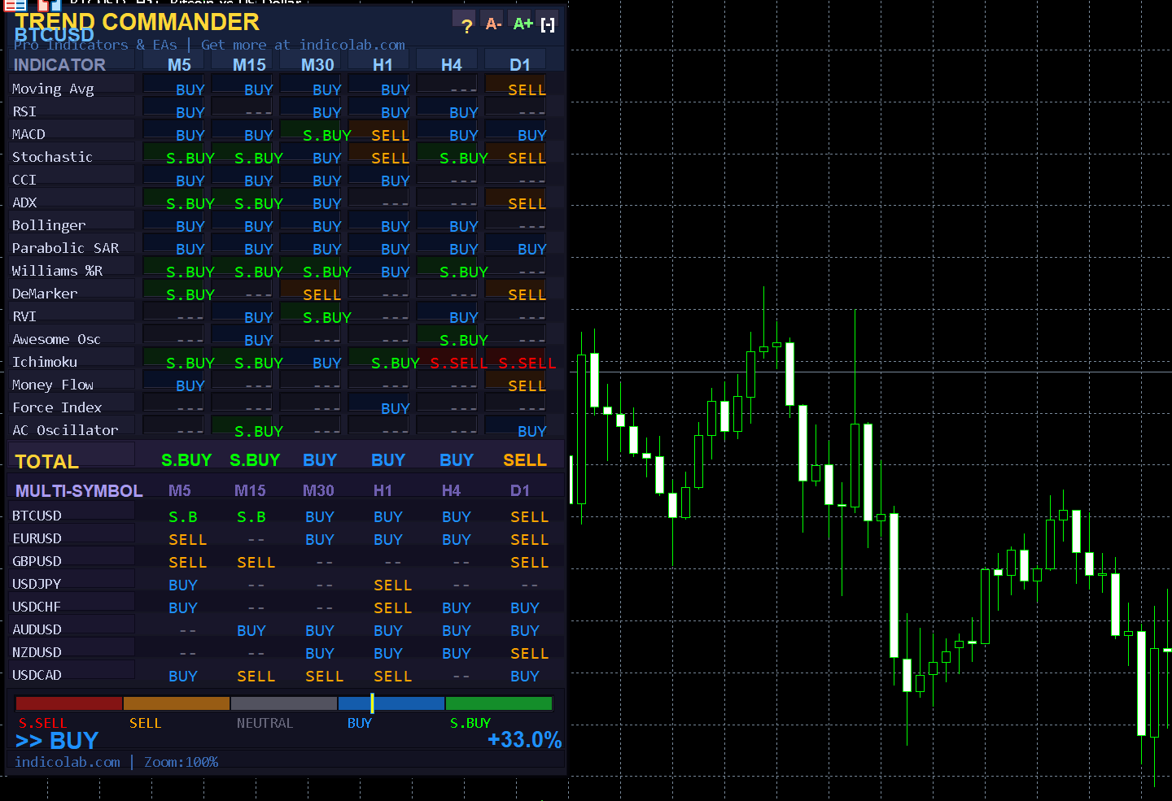
Task: Click the M30 header in Multi-Symbol section
Action: coord(318,490)
